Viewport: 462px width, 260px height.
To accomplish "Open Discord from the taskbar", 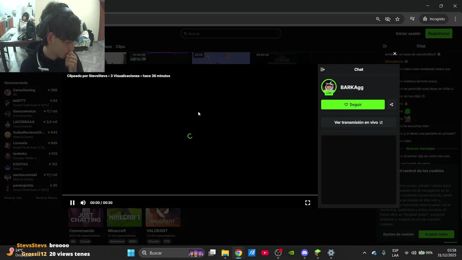I will tap(305, 253).
